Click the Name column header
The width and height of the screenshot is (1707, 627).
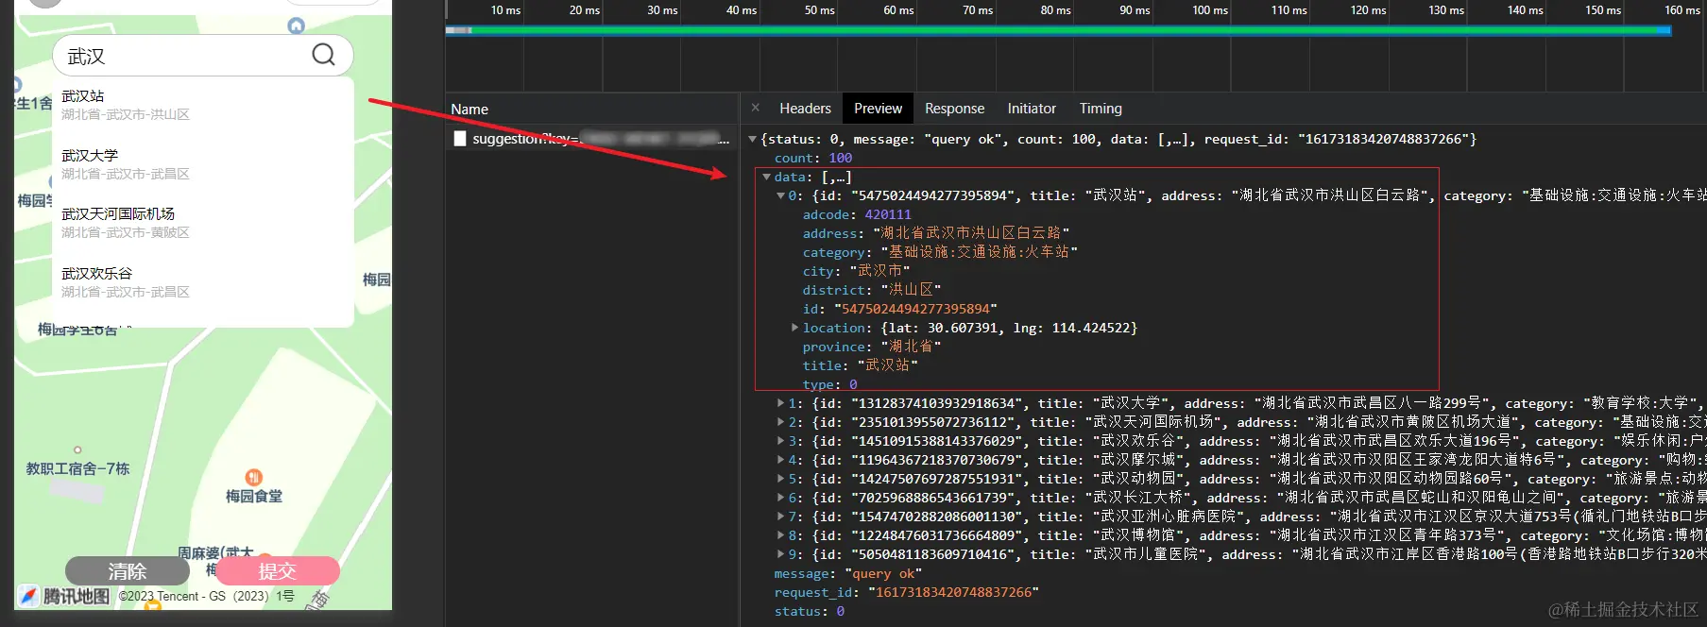point(469,109)
